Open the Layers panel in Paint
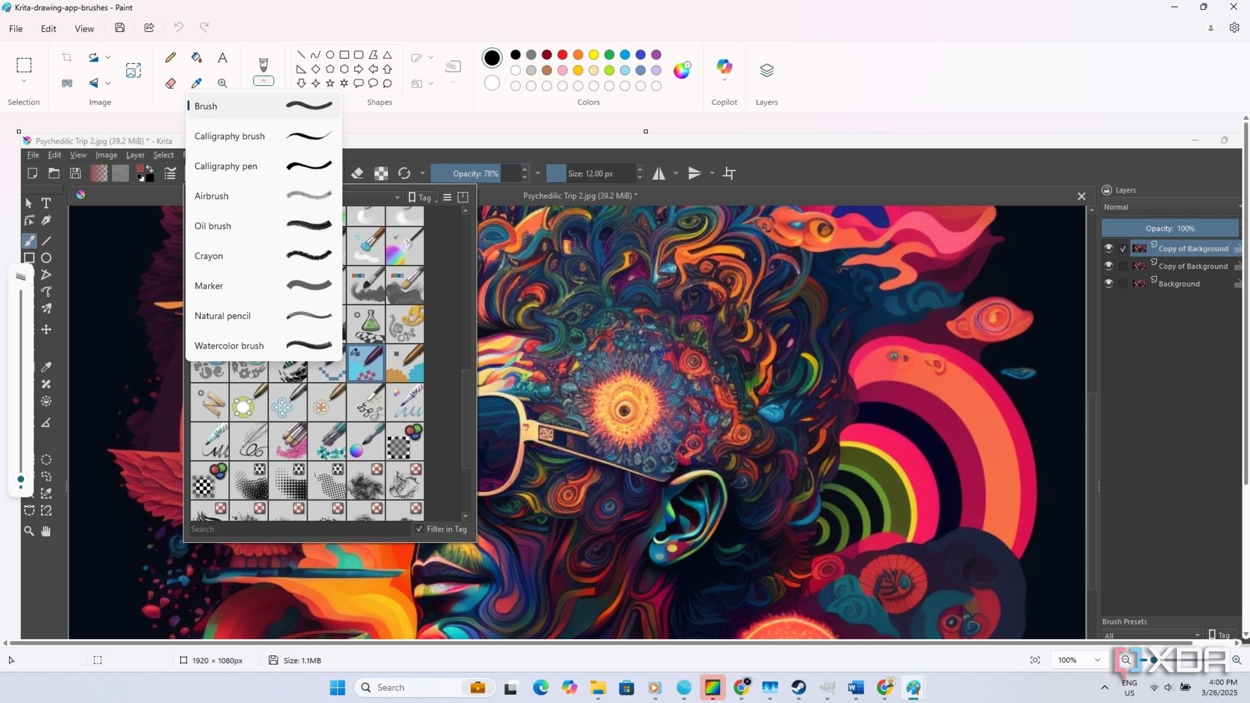 tap(766, 70)
